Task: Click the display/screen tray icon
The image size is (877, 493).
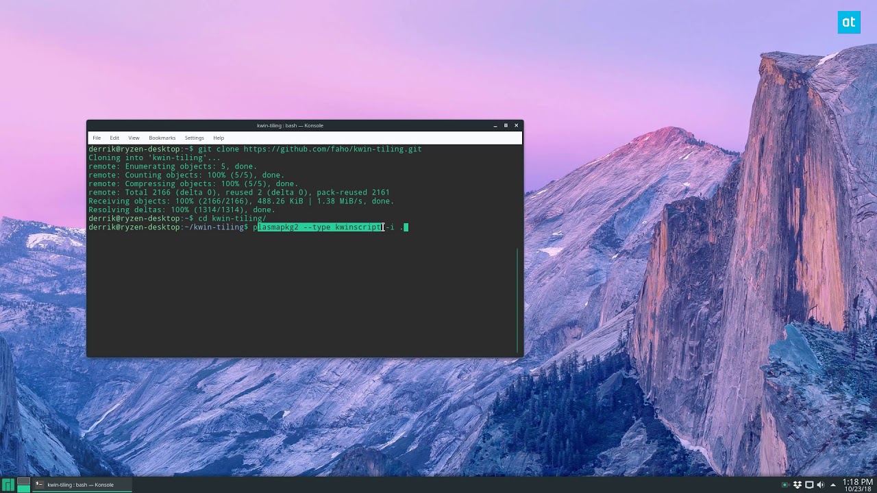Action: (808, 485)
